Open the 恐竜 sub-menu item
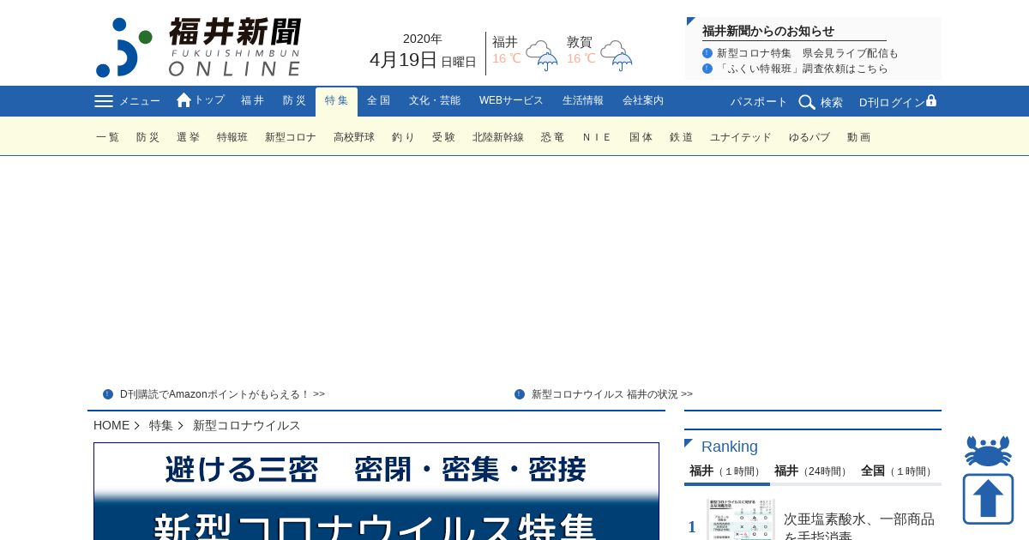The width and height of the screenshot is (1029, 540). coord(553,137)
